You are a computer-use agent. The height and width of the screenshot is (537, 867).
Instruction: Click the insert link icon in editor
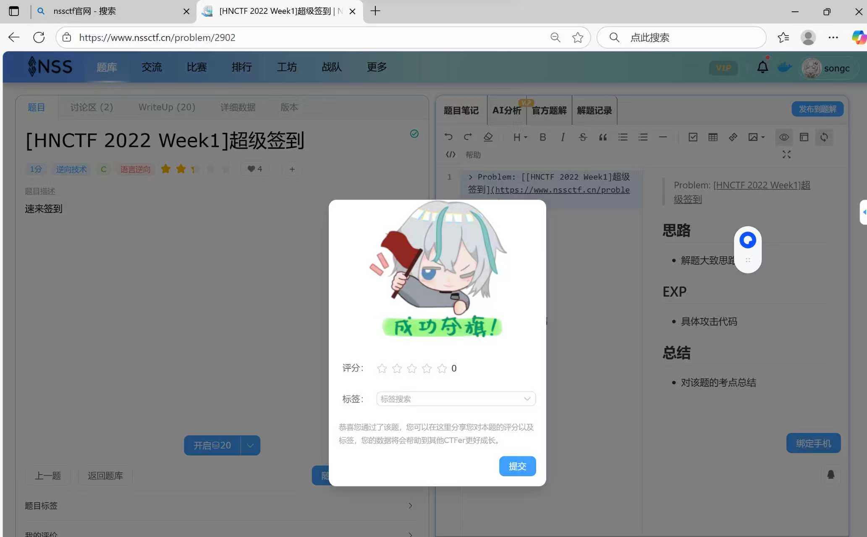click(733, 137)
